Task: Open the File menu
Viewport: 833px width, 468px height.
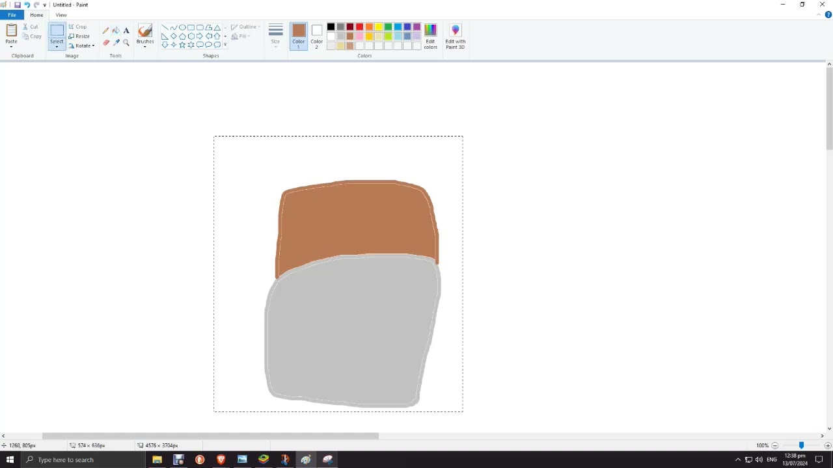Action: (x=12, y=15)
